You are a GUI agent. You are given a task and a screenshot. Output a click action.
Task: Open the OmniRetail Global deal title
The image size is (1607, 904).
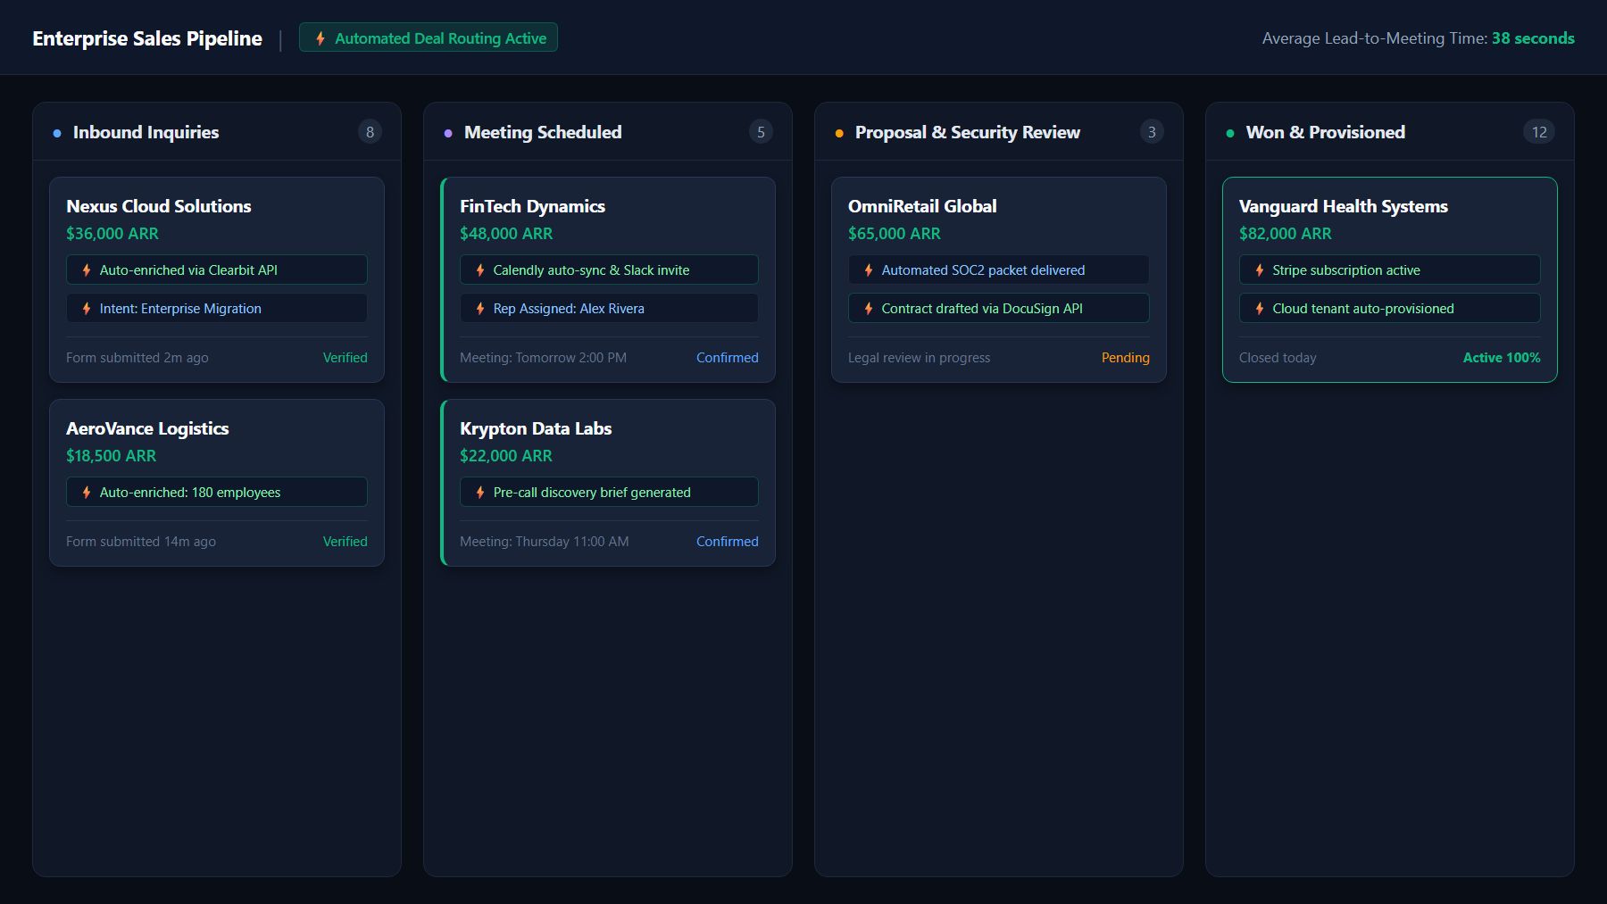pos(922,206)
